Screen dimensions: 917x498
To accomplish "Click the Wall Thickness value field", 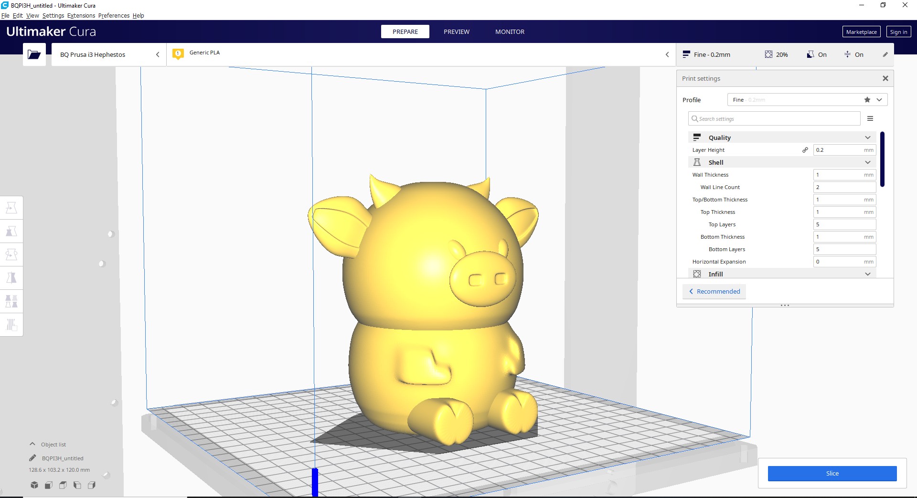I will [844, 175].
